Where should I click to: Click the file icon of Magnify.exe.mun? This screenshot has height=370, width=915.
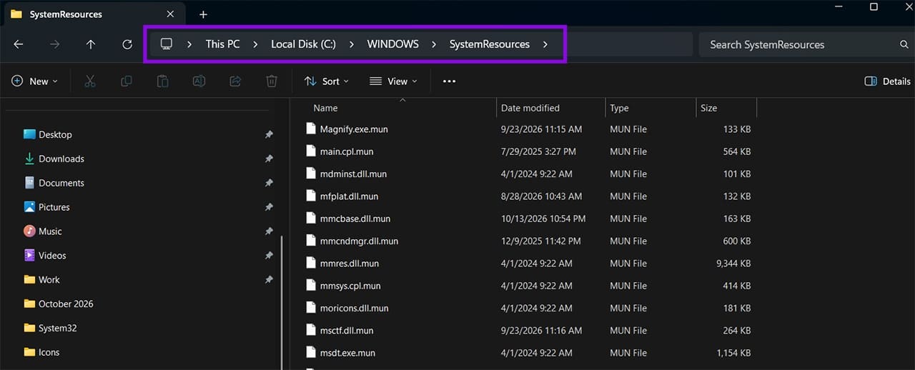click(x=310, y=129)
